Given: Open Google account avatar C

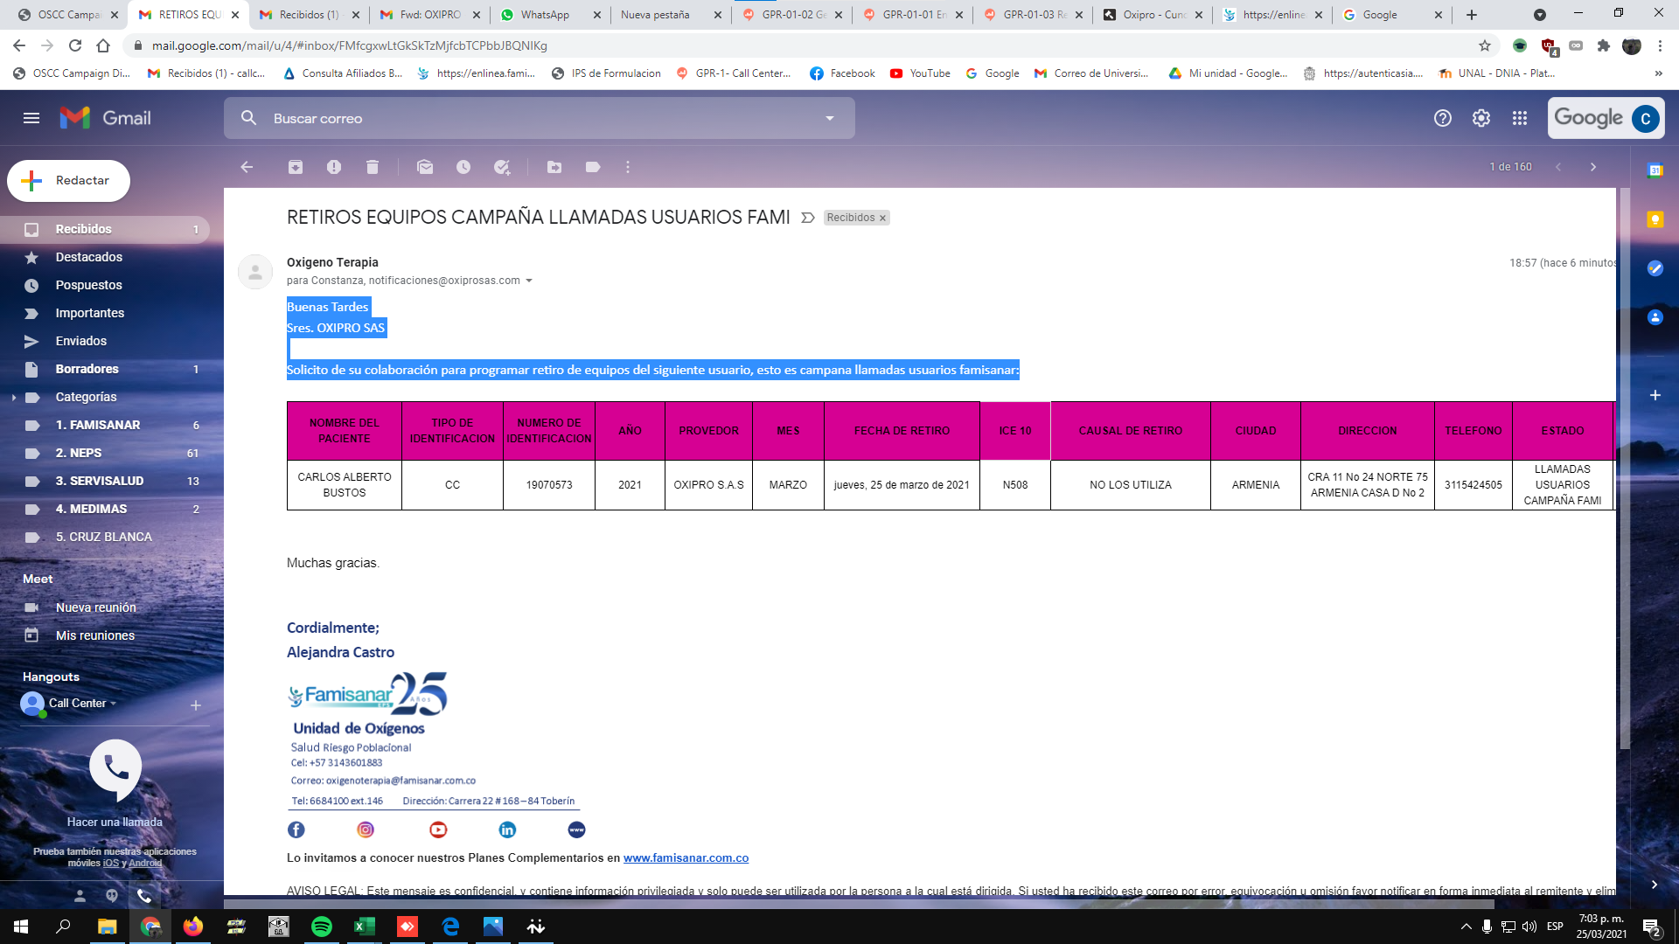Looking at the screenshot, I should pos(1646,118).
